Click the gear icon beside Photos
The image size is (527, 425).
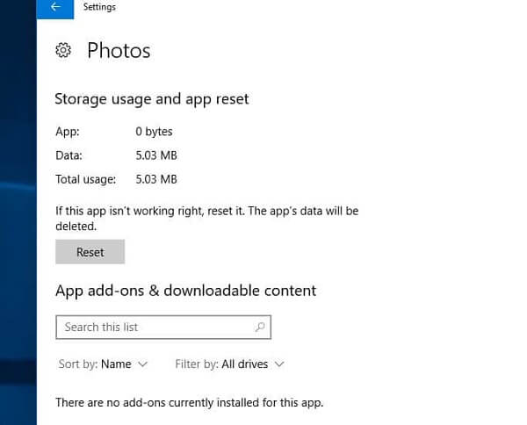pos(62,51)
